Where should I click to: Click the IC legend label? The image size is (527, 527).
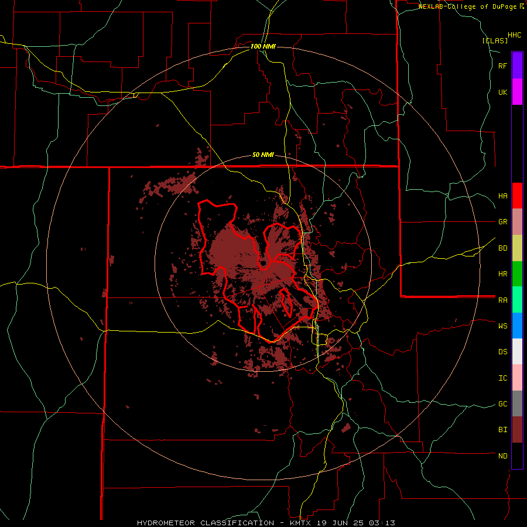[x=502, y=378]
